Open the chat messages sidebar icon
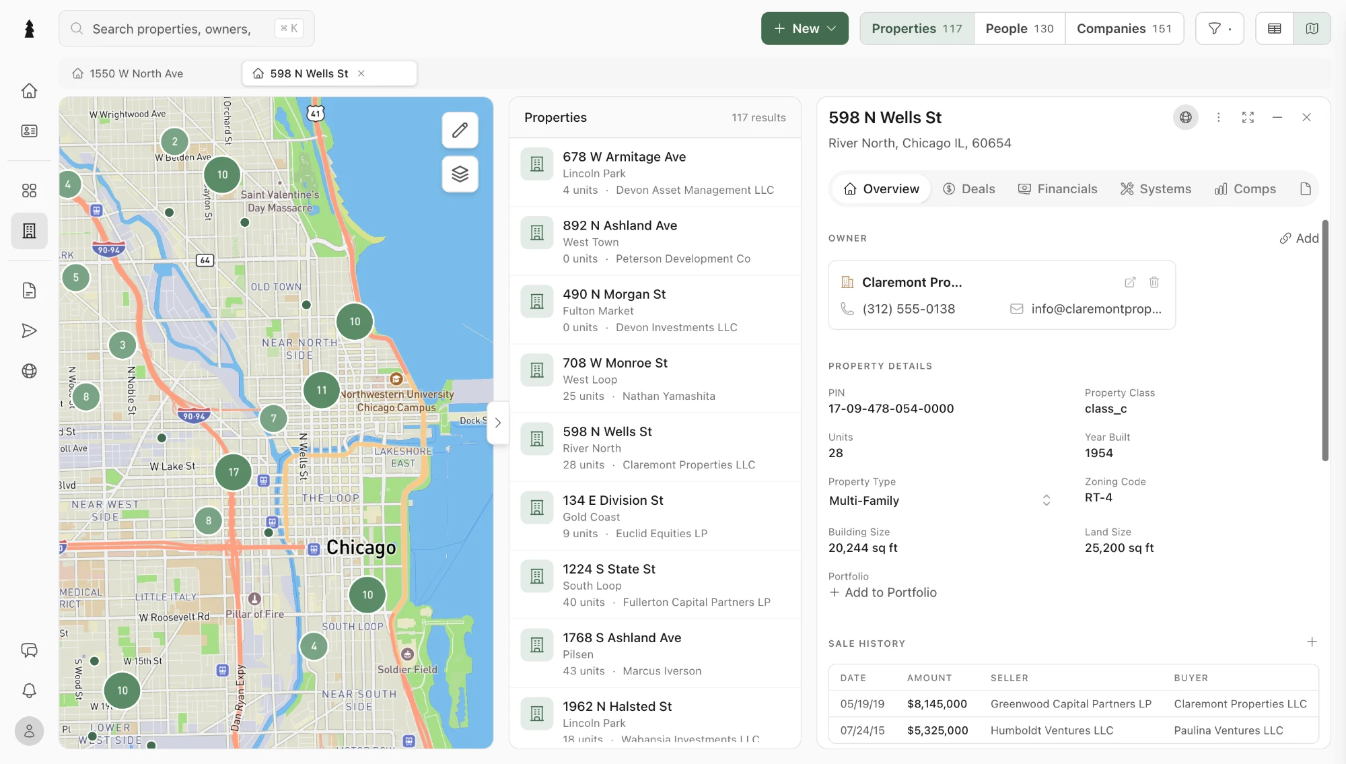 coord(29,650)
